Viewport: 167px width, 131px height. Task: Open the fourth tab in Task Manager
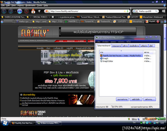pos(134,46)
